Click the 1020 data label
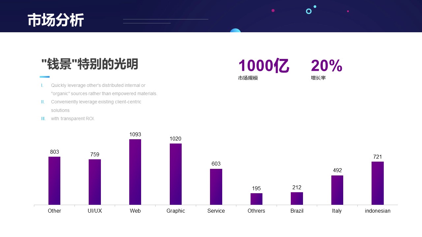 [175, 139]
